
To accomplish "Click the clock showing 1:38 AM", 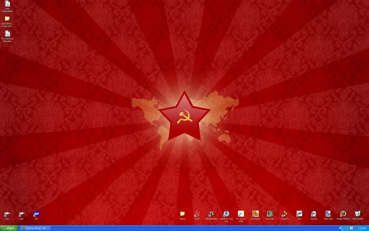I will point(362,228).
